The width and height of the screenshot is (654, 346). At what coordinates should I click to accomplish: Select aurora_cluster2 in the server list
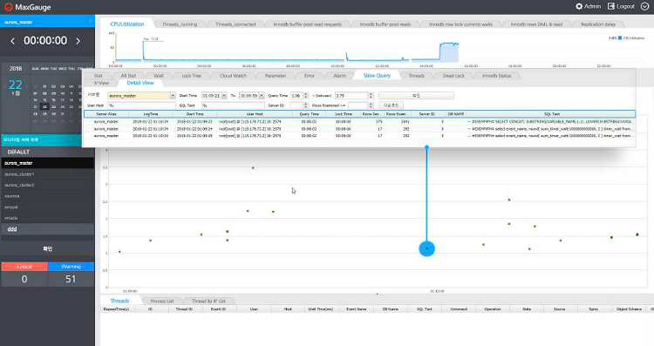tap(48, 185)
